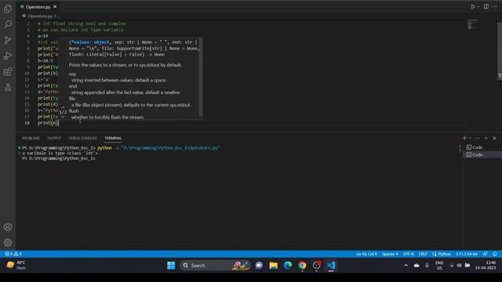Screen dimensions: 502x282
Task: Click the VS Code taskbar icon
Action: (x=331, y=266)
